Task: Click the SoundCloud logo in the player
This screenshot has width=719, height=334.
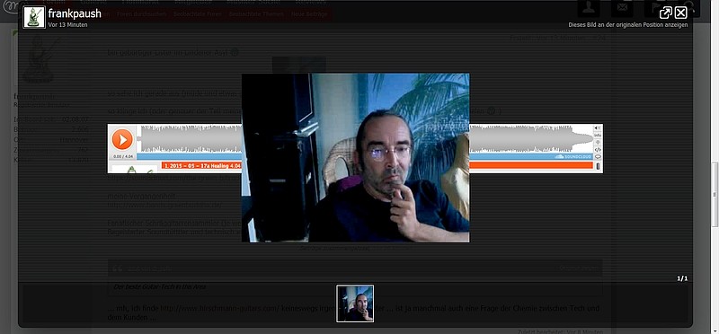Action: [573, 157]
